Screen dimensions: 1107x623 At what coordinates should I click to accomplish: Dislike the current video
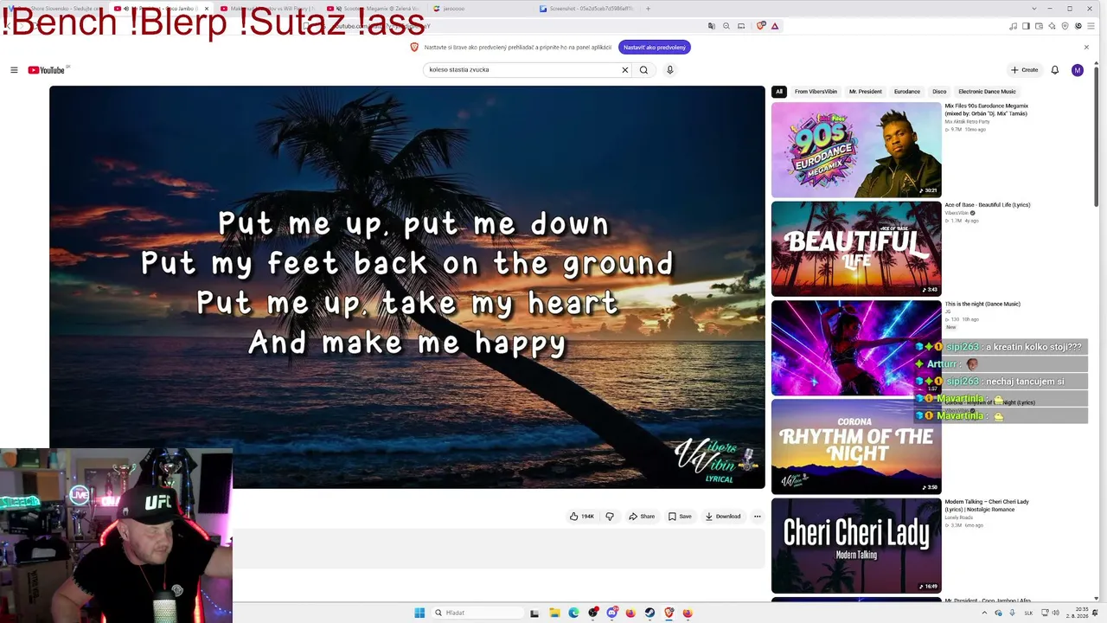[610, 517]
